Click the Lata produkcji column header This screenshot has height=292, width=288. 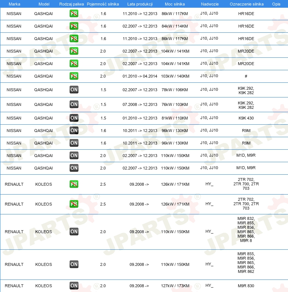pos(140,4)
